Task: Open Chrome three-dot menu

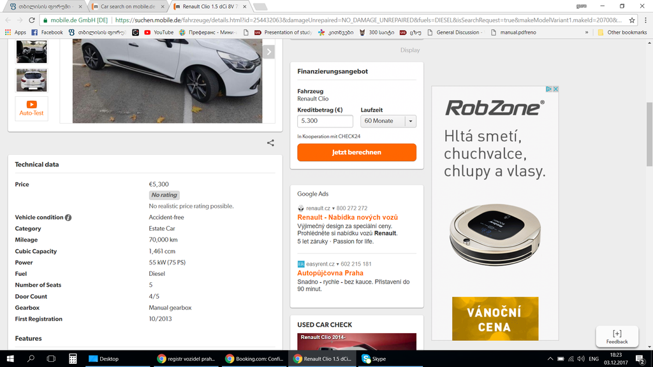Action: tap(645, 20)
